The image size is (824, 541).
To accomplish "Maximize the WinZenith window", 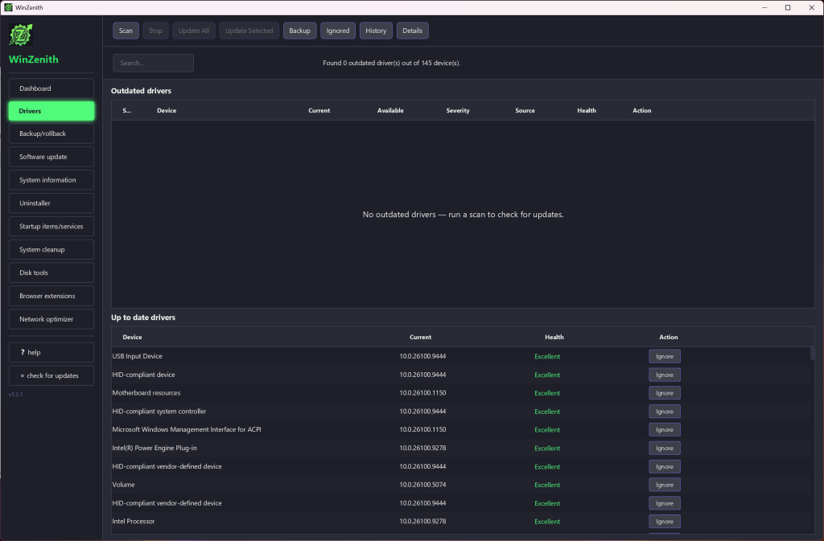I will point(788,7).
